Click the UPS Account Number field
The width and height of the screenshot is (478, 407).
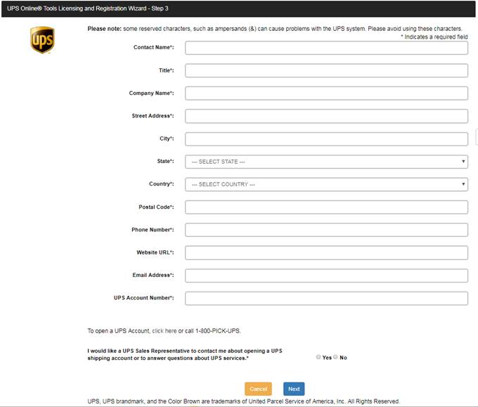[x=326, y=298]
